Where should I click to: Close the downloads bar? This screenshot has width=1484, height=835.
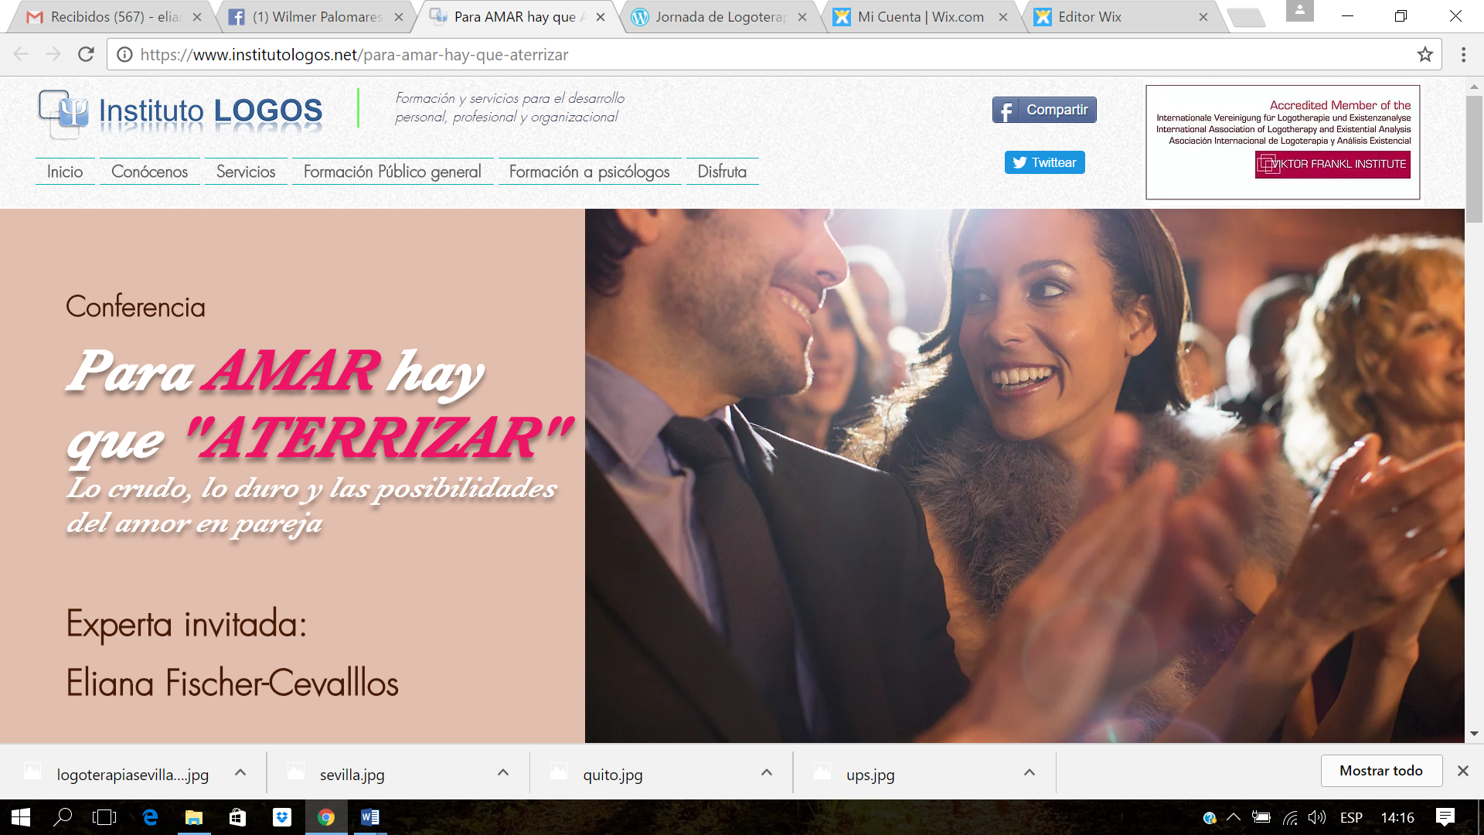[1462, 771]
